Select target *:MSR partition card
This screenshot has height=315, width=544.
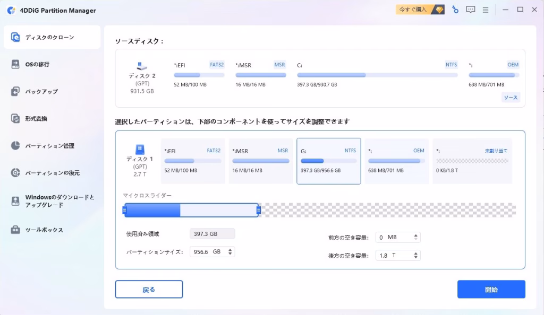[x=260, y=161]
